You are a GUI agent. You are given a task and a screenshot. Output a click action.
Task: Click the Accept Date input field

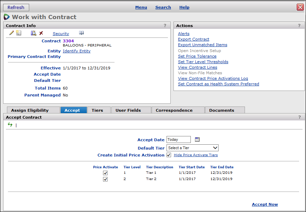(178, 139)
